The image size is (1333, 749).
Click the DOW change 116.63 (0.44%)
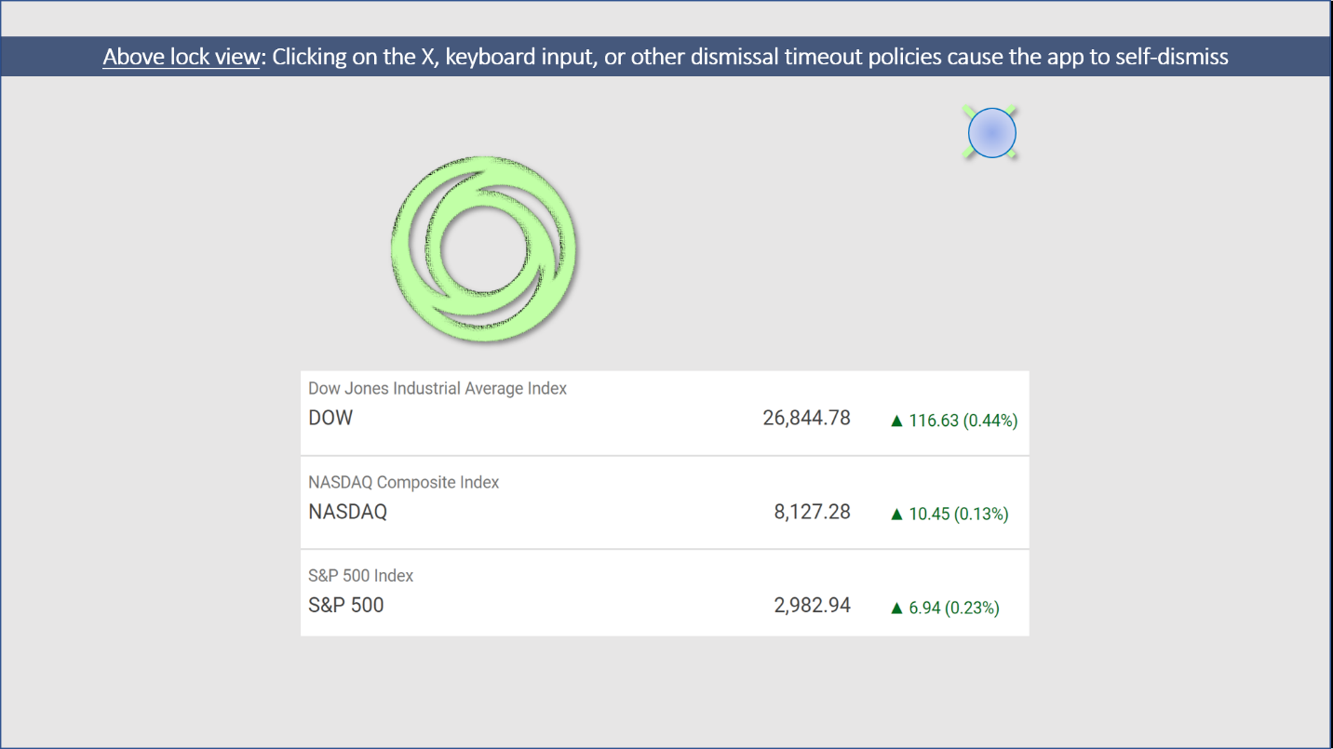pyautogui.click(x=954, y=421)
